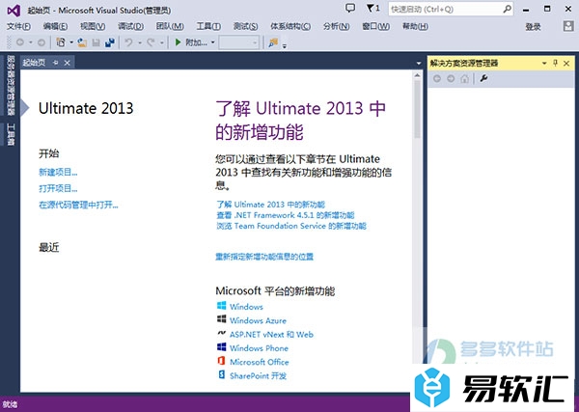
Task: Open the 窗口(W) menu
Action: point(376,26)
